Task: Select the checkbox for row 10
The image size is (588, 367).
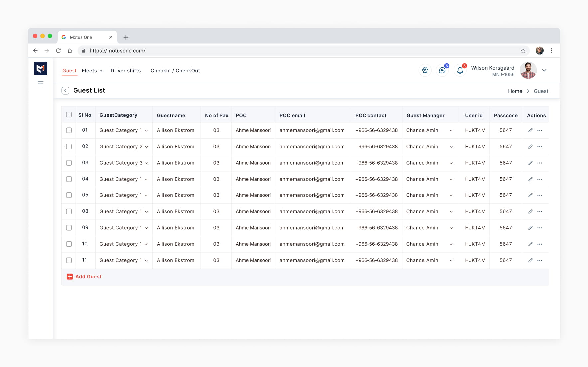Action: 69,244
